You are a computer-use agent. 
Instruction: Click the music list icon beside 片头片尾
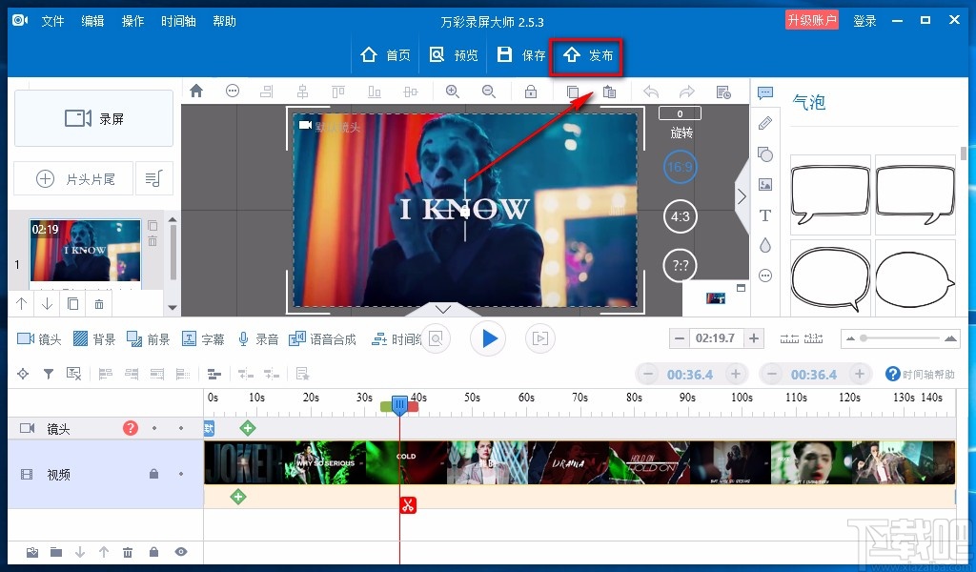pyautogui.click(x=153, y=178)
